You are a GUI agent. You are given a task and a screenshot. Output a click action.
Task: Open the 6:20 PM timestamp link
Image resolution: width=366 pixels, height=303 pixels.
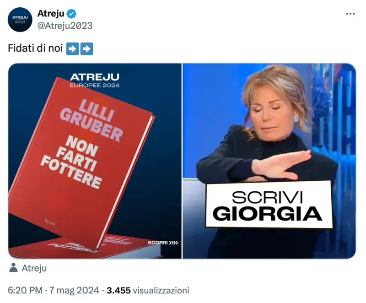(25, 290)
